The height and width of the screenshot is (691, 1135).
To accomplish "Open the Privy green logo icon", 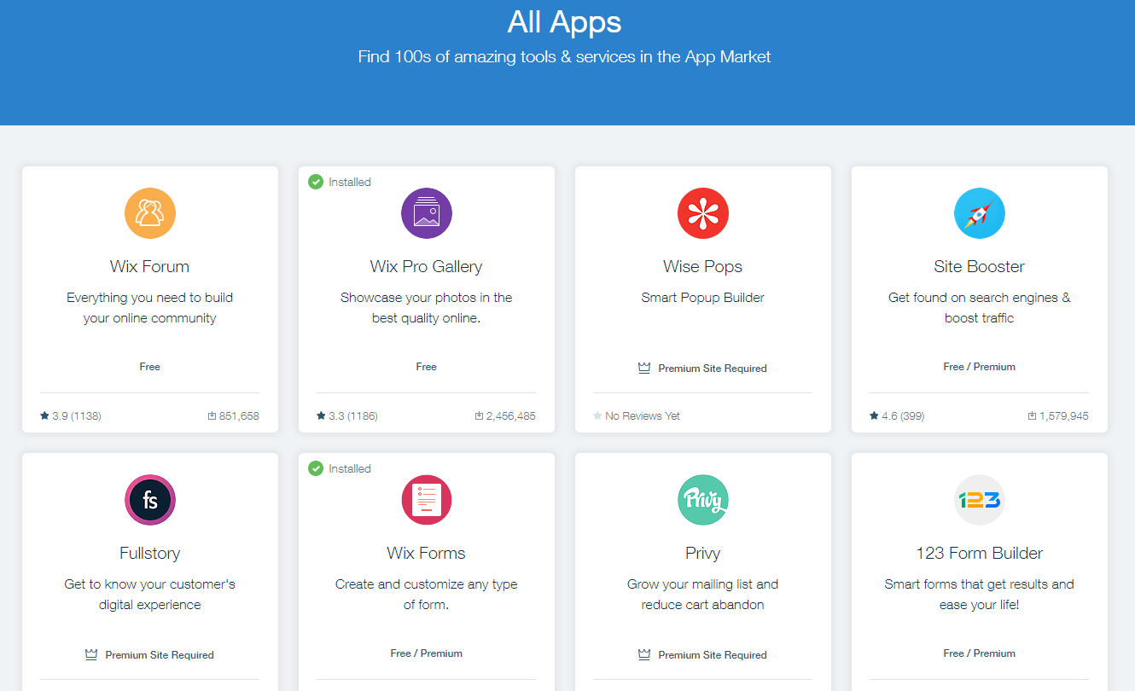I will click(x=703, y=500).
